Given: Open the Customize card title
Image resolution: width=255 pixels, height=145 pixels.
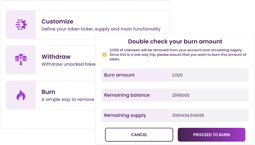Looking at the screenshot, I should [57, 22].
